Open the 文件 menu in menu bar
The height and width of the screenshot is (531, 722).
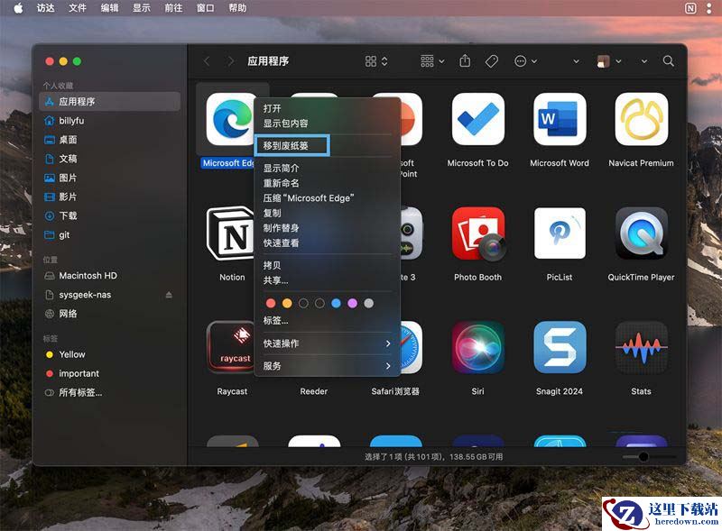pyautogui.click(x=78, y=8)
